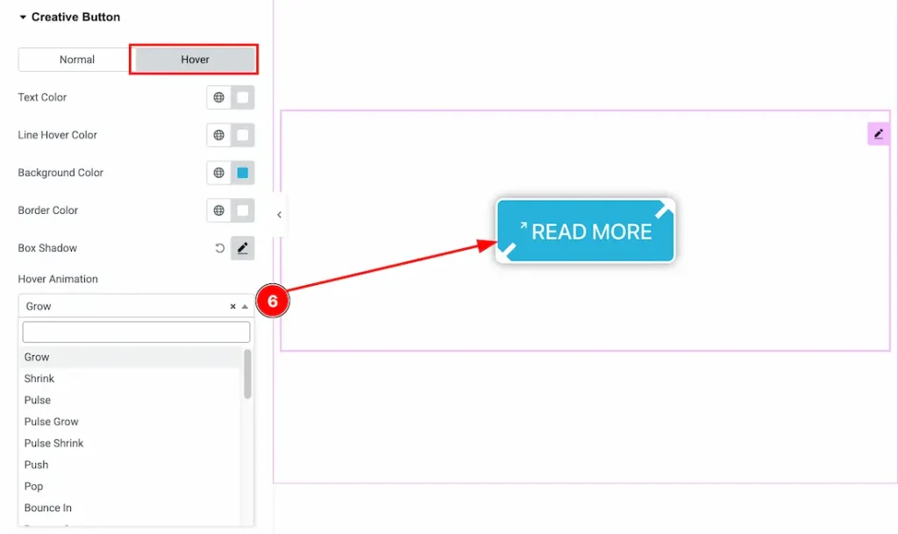
Task: Open global color picker for Text Color
Action: (x=218, y=97)
